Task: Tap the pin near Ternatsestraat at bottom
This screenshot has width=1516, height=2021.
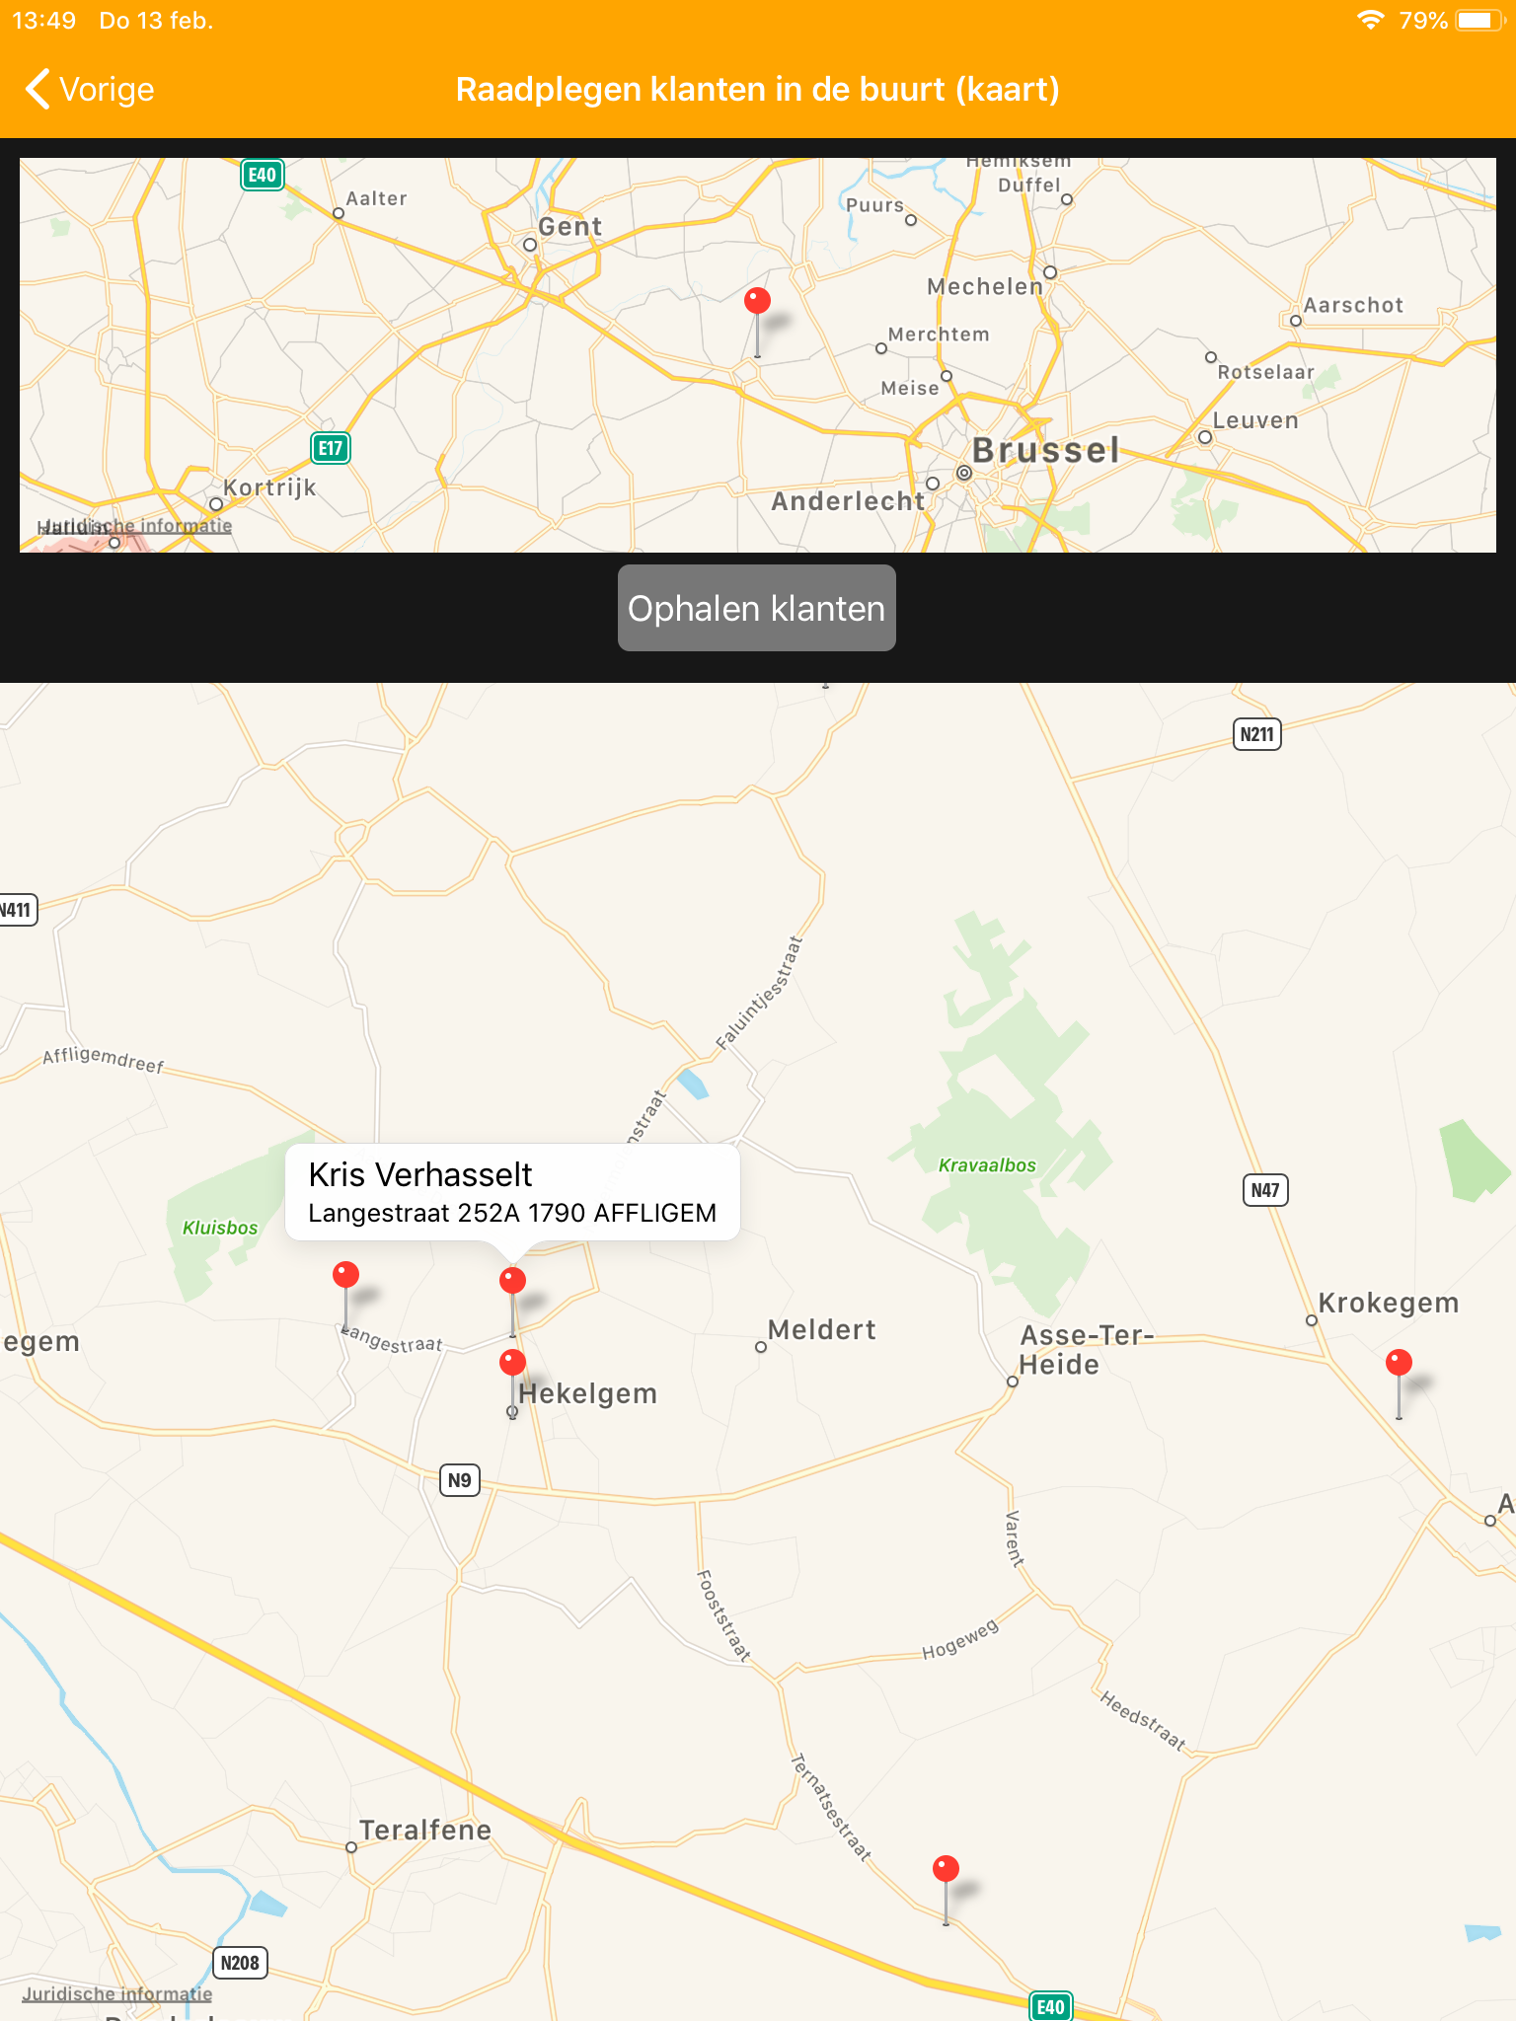Action: coord(946,1869)
